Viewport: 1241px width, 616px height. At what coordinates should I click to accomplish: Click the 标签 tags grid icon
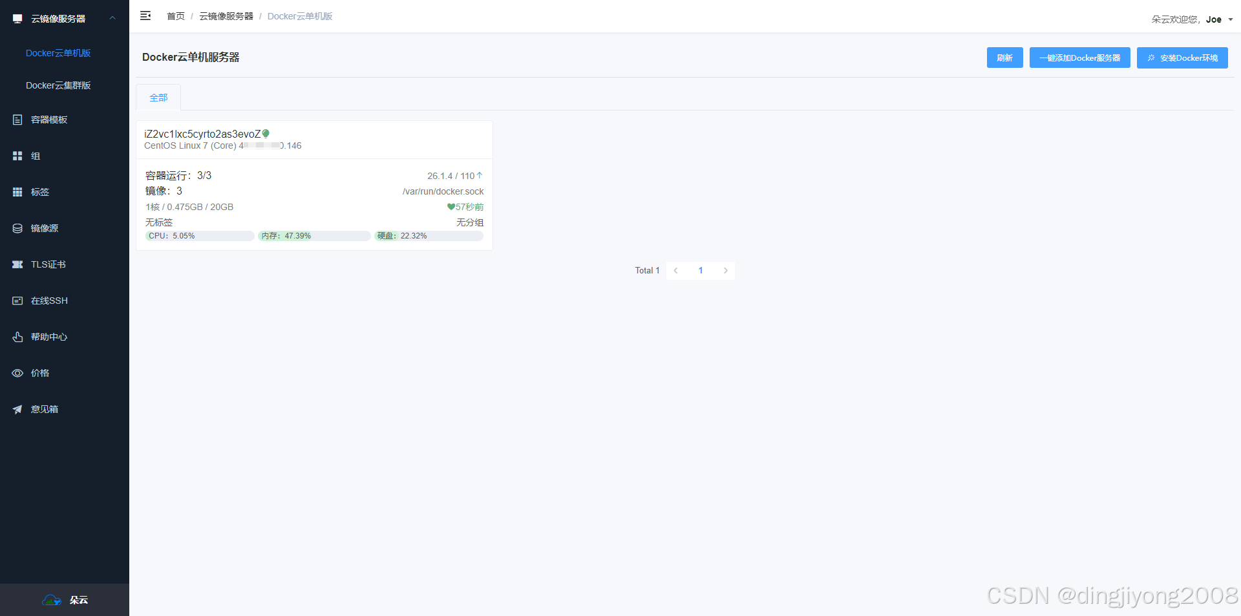(x=17, y=192)
